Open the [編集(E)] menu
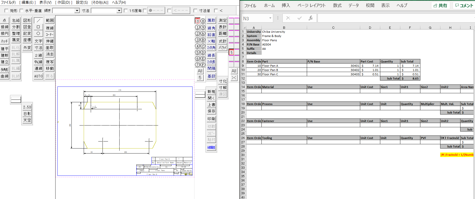475x199 pixels. tap(27, 2)
